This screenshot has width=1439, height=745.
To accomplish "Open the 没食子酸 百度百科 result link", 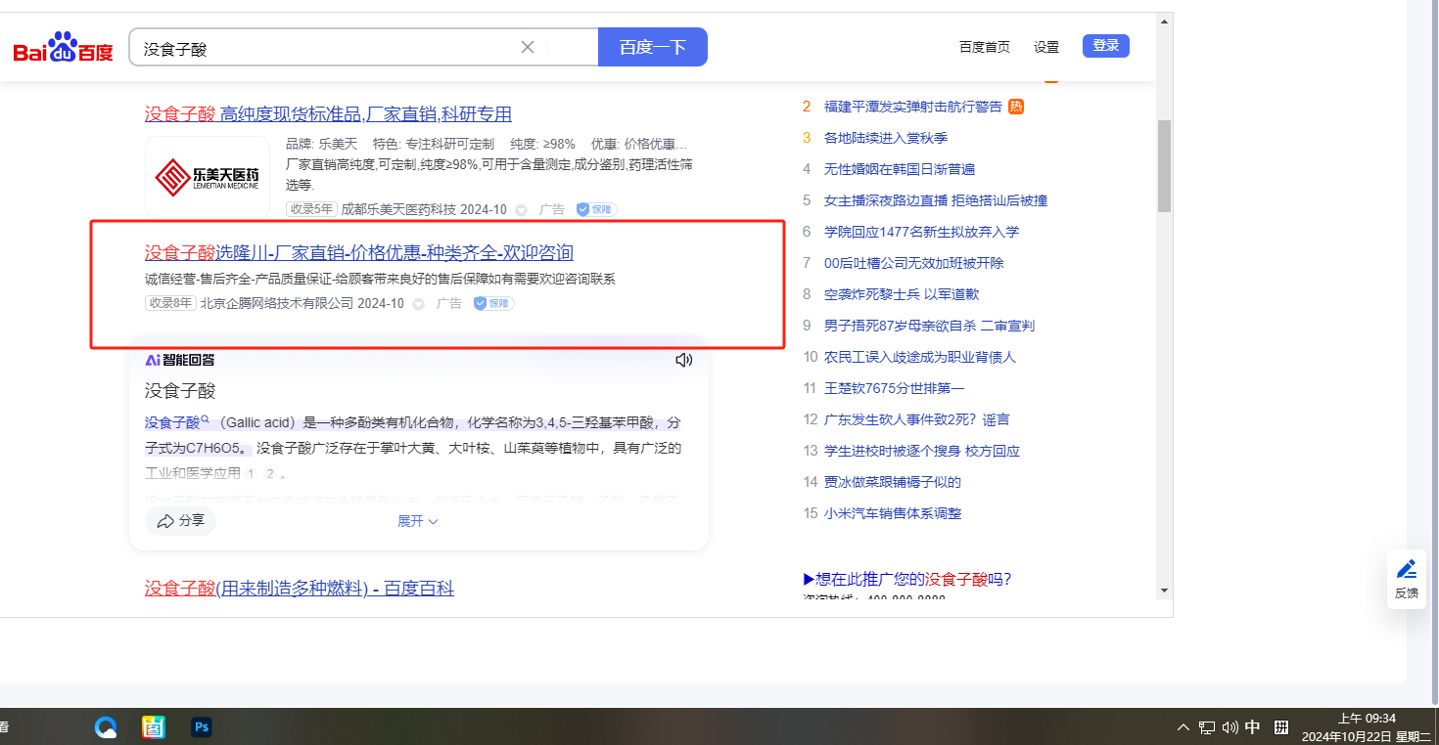I will tap(299, 589).
